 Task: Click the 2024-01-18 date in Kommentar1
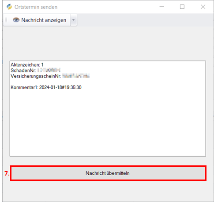(x=51, y=87)
